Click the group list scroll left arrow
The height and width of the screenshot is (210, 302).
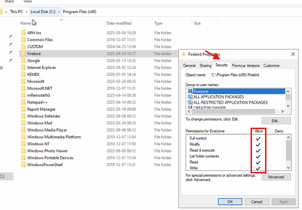[x=189, y=111]
